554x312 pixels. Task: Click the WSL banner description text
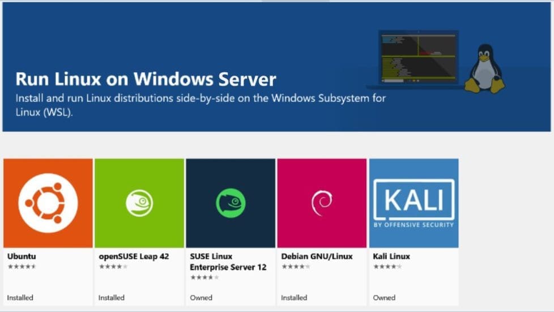coord(201,105)
